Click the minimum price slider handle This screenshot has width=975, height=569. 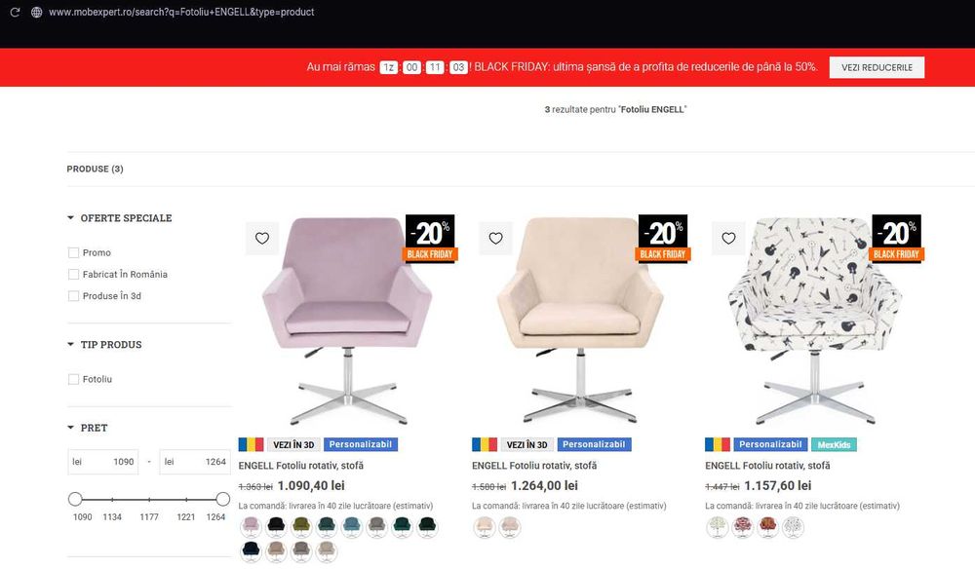click(x=75, y=499)
